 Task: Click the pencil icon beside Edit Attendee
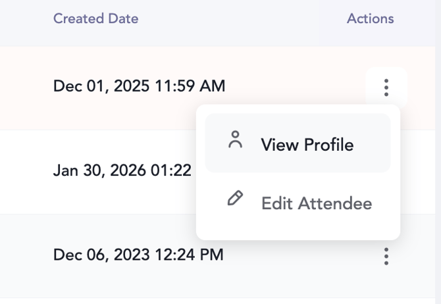[x=235, y=200]
